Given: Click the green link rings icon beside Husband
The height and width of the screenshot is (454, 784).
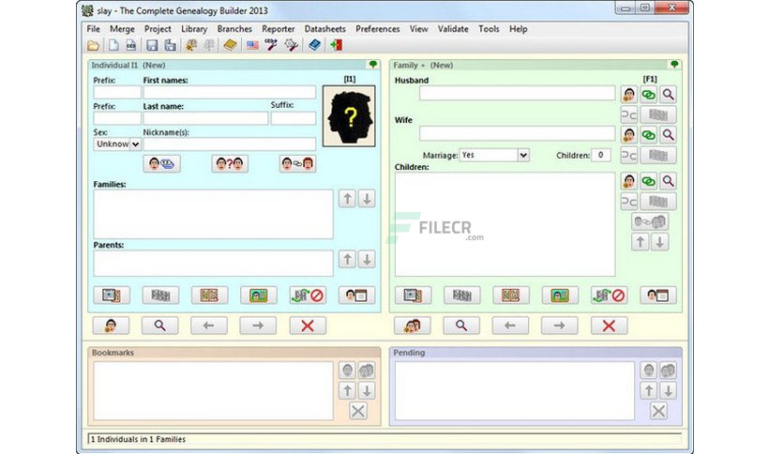Looking at the screenshot, I should tap(649, 95).
